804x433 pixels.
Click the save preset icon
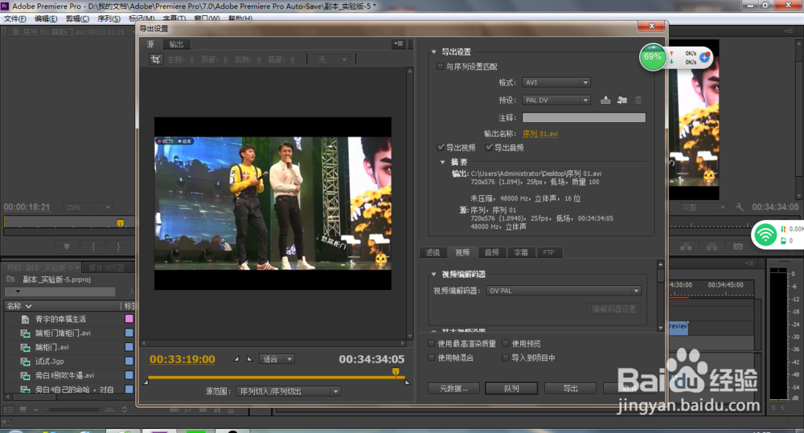[605, 100]
